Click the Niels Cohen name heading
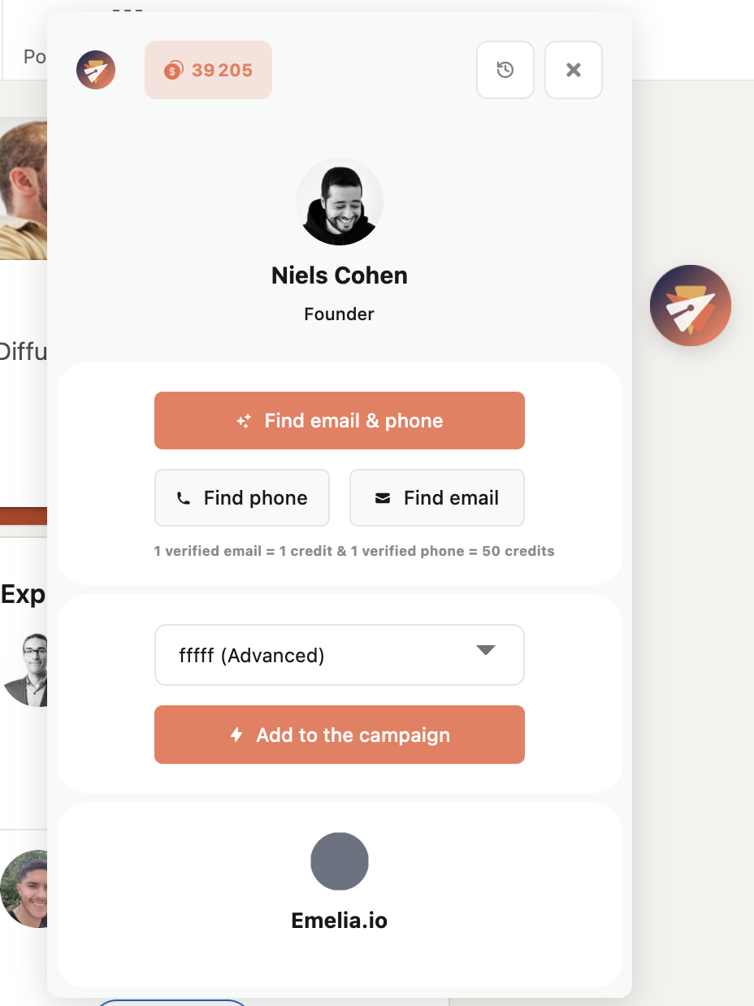The height and width of the screenshot is (1006, 754). click(340, 275)
